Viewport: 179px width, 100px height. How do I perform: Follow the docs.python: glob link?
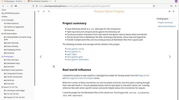(75, 57)
